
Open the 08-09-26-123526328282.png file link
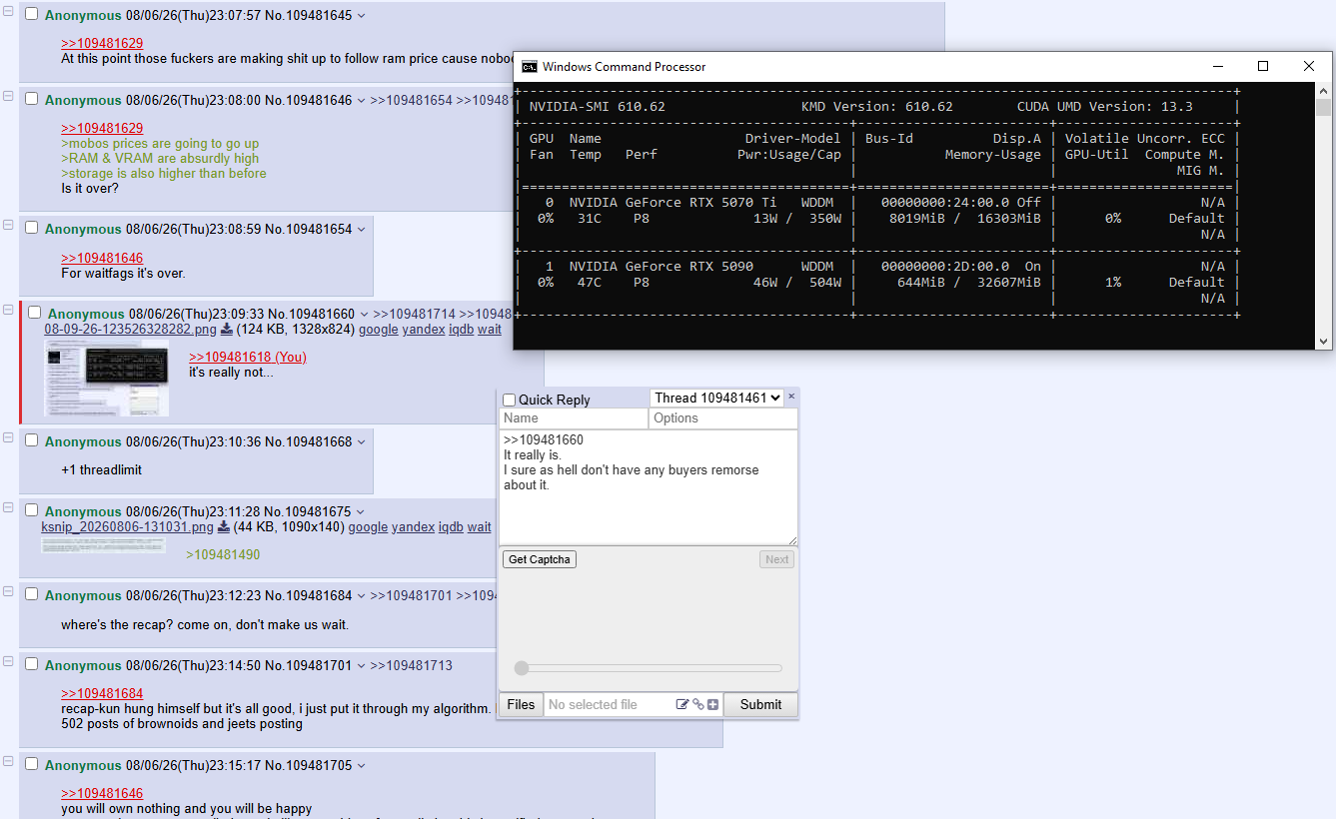pos(130,329)
